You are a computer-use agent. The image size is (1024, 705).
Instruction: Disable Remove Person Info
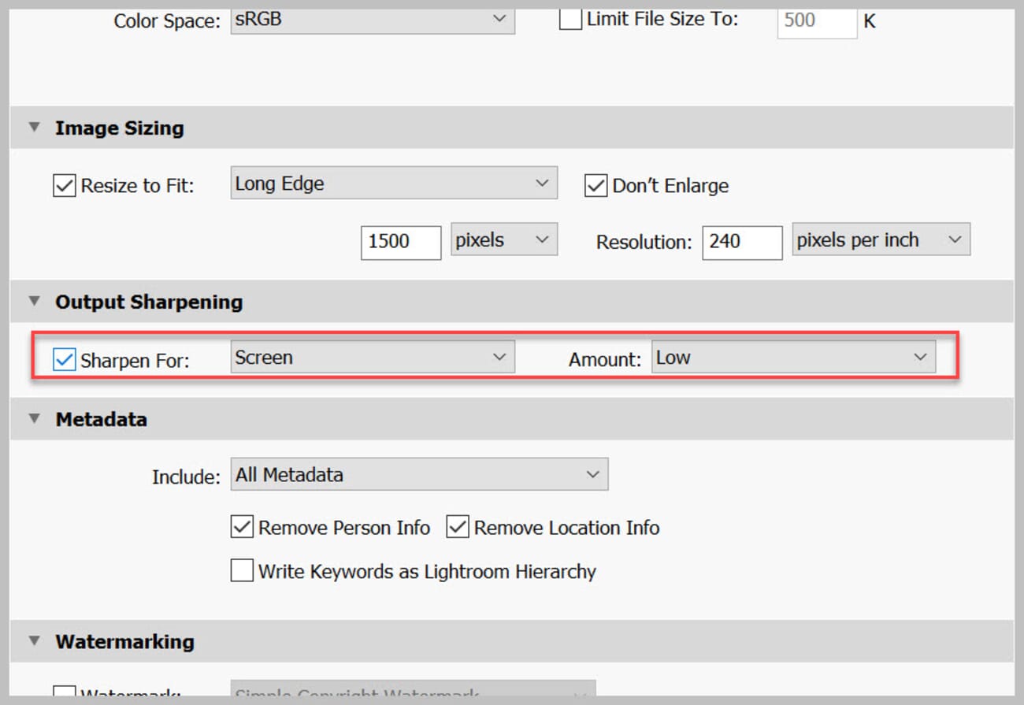242,527
